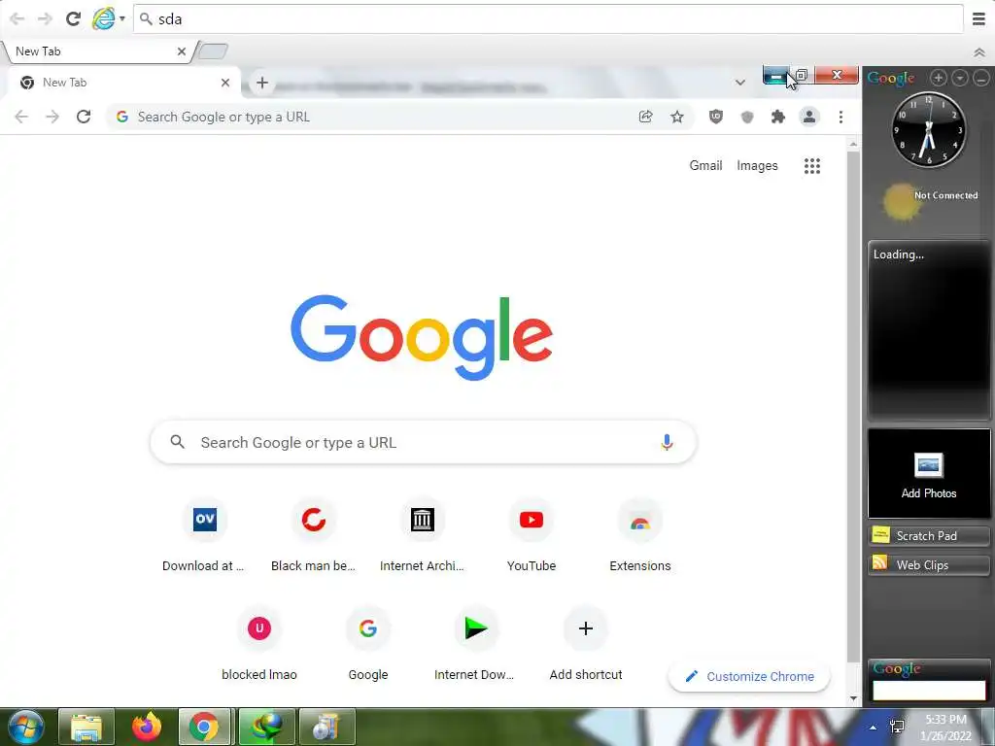Reload the page in the outer browser toolbar
This screenshot has width=995, height=746.
(73, 19)
